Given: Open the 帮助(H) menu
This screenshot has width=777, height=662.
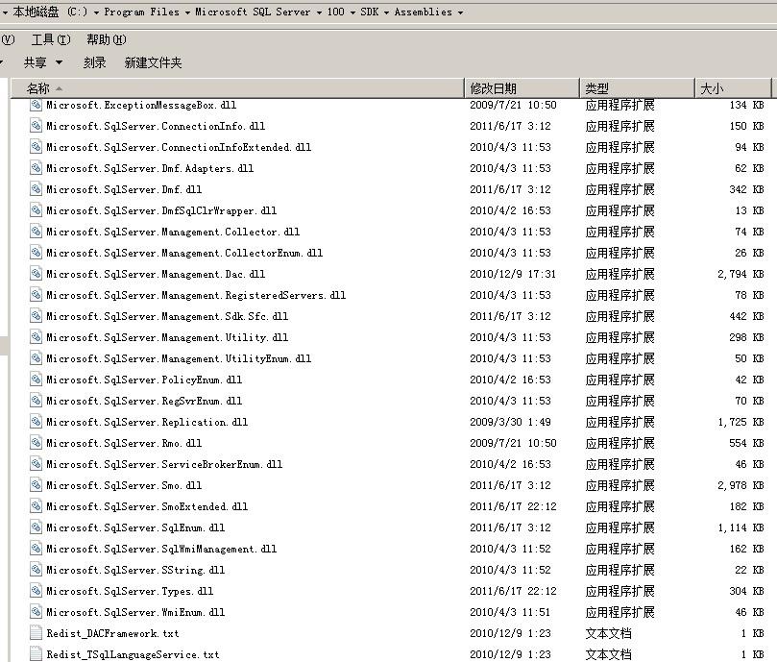Looking at the screenshot, I should (106, 39).
